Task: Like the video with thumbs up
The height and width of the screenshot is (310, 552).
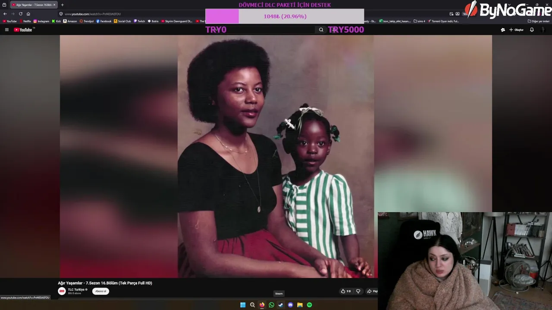Action: click(346, 291)
